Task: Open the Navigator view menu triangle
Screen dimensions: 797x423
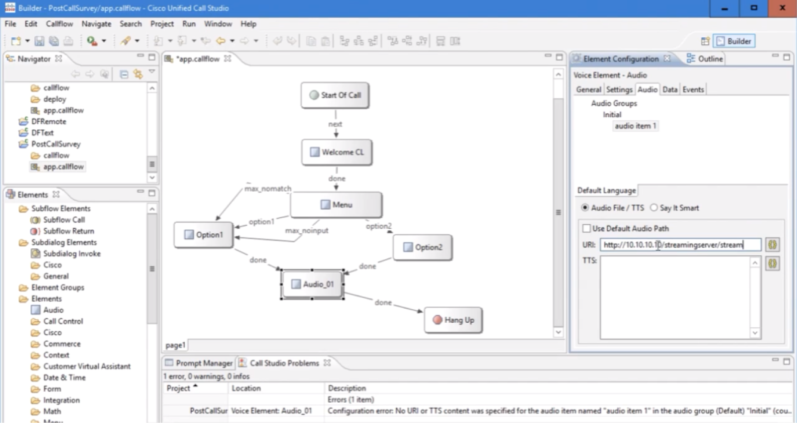Action: pyautogui.click(x=152, y=72)
